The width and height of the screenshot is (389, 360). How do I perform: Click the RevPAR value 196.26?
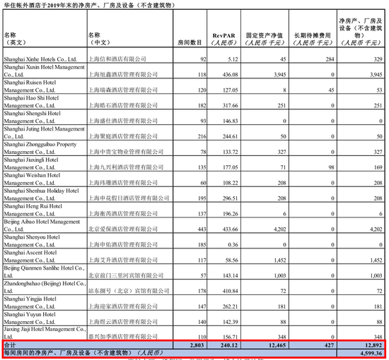click(x=231, y=214)
